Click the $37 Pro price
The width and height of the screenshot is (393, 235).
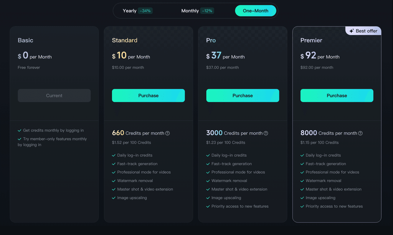pos(216,56)
